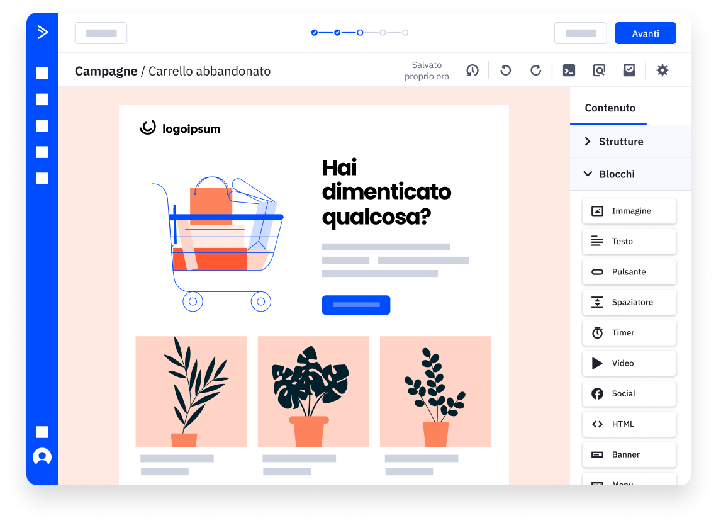Click the 'Carrello abbandonato' campaign name
The height and width of the screenshot is (523, 716).
210,71
